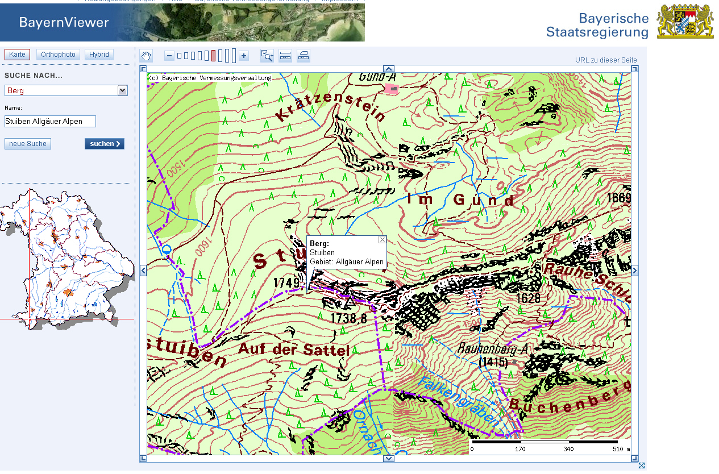719x474 pixels.
Task: Click the Name search input field
Action: pyautogui.click(x=50, y=121)
